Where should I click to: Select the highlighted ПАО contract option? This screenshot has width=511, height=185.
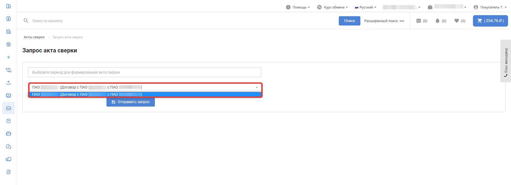click(145, 94)
